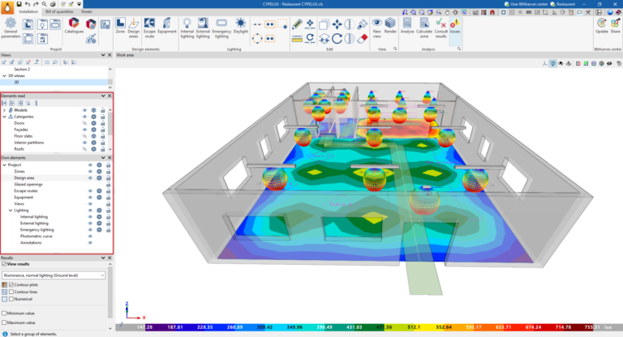The height and width of the screenshot is (337, 623).
Task: Click the 228.35 blue legend swatch
Action: 205,327
